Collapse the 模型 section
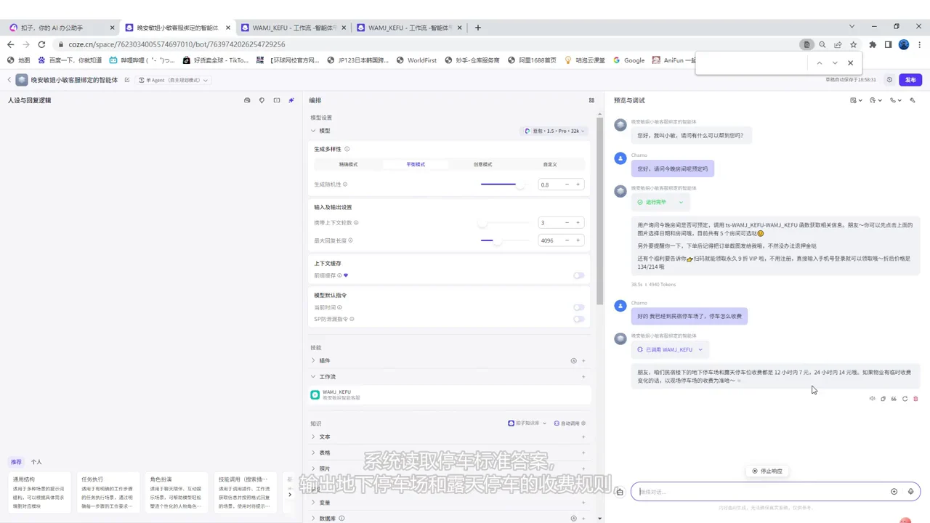 click(x=314, y=131)
